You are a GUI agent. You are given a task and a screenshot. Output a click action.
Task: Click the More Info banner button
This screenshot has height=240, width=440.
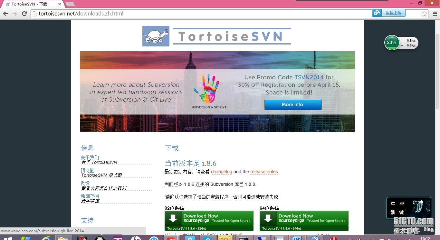[293, 105]
